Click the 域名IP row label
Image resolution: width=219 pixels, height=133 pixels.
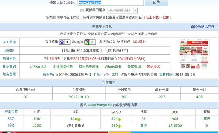[x=9, y=50]
